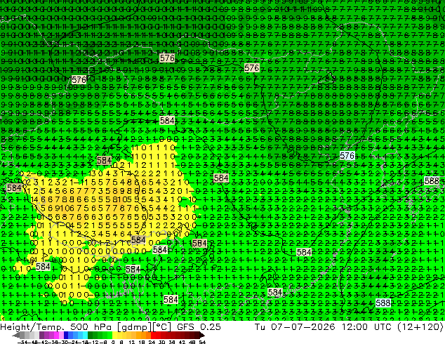
Task: Click the pale-blue boxed 576 contour label
Action: [x=347, y=156]
